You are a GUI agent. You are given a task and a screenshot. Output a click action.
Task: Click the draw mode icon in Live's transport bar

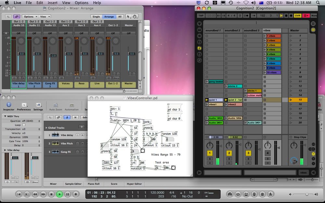(x=306, y=15)
